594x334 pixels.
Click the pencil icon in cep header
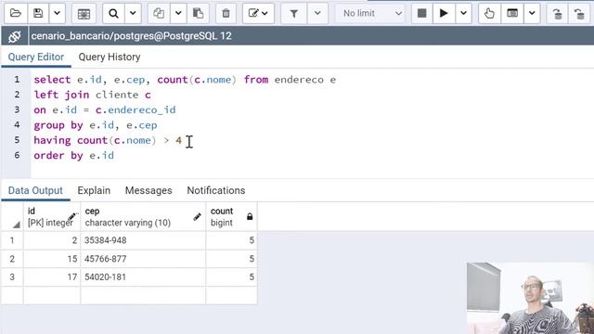point(197,216)
